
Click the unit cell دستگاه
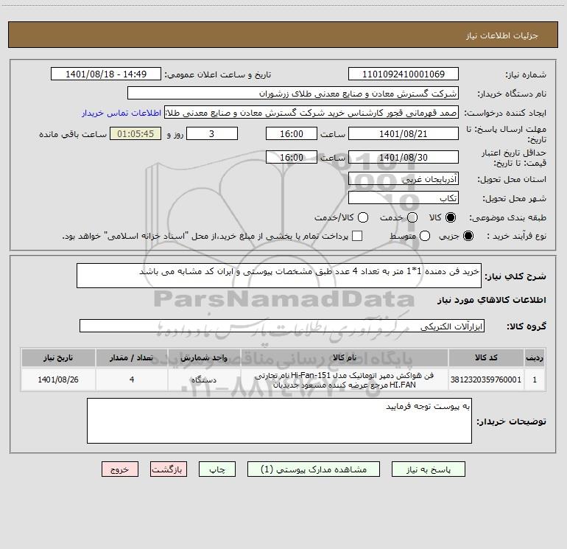[204, 380]
